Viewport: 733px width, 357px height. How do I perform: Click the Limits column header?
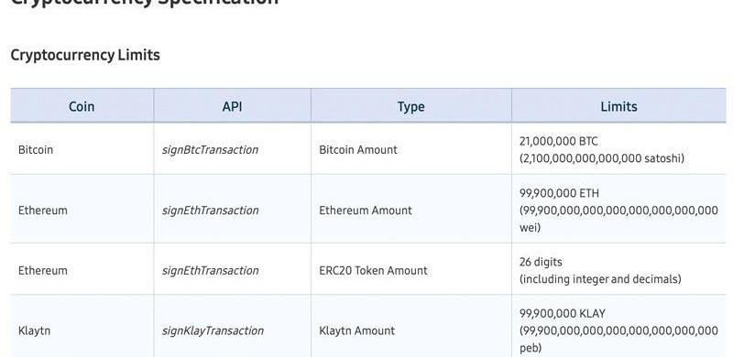[x=619, y=106]
